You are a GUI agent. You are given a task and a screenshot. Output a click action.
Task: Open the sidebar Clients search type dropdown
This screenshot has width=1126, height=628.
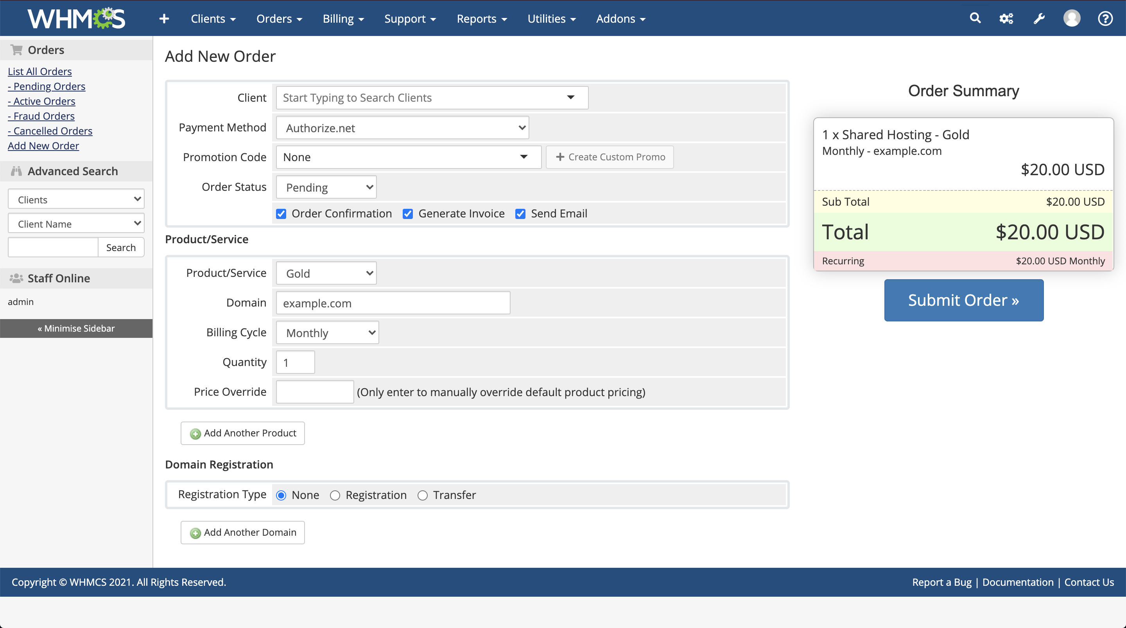(x=76, y=199)
